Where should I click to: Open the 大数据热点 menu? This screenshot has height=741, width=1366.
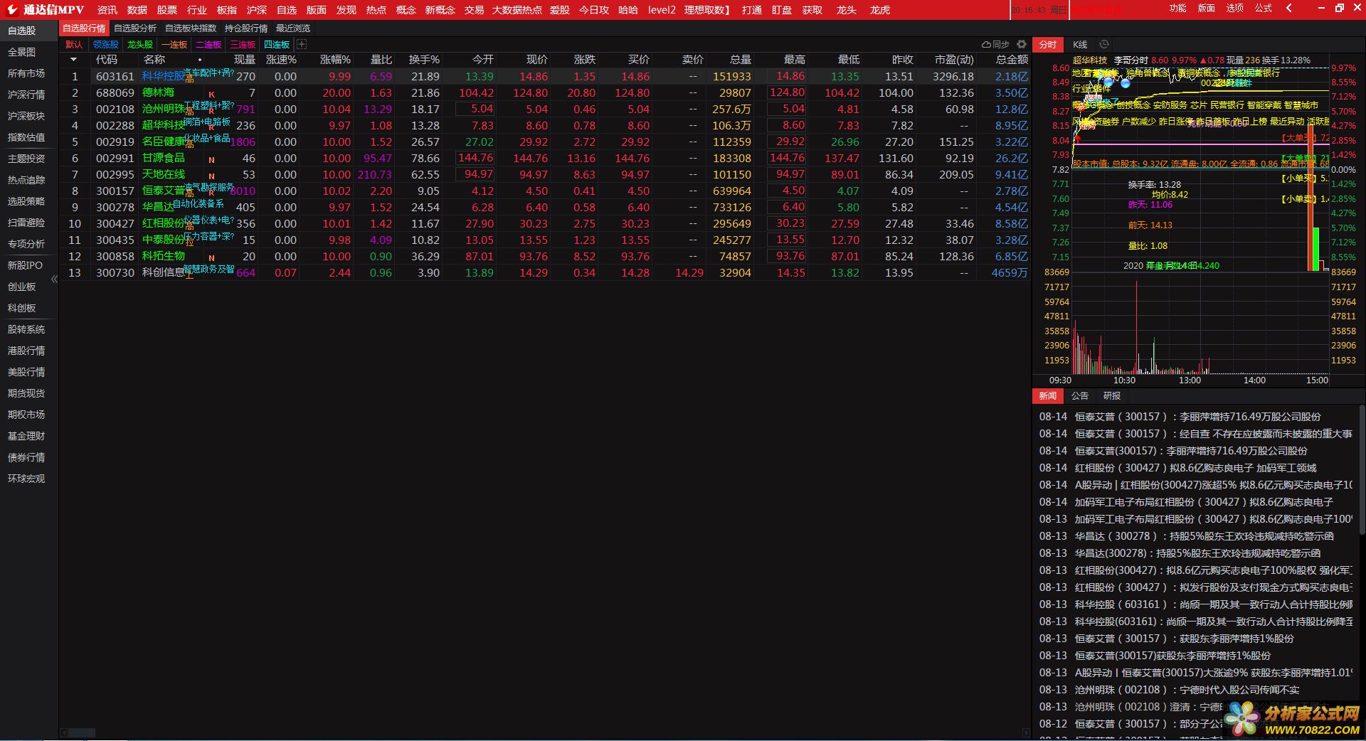coord(517,10)
